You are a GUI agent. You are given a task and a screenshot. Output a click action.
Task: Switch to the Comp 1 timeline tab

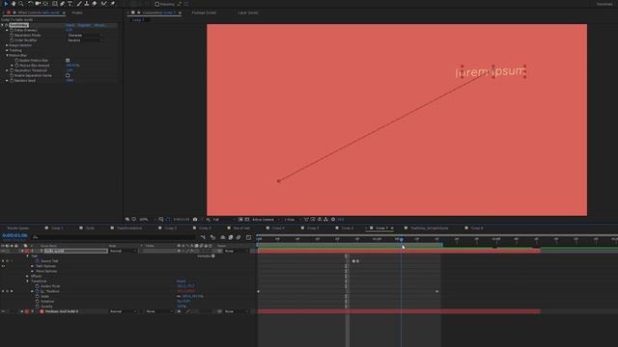point(57,228)
